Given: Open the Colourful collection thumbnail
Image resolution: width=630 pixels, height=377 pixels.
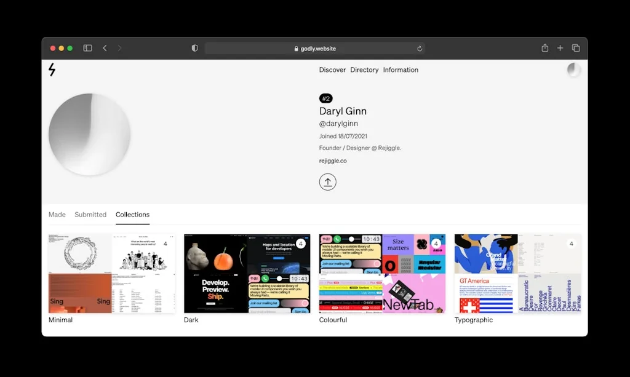Looking at the screenshot, I should coord(382,274).
